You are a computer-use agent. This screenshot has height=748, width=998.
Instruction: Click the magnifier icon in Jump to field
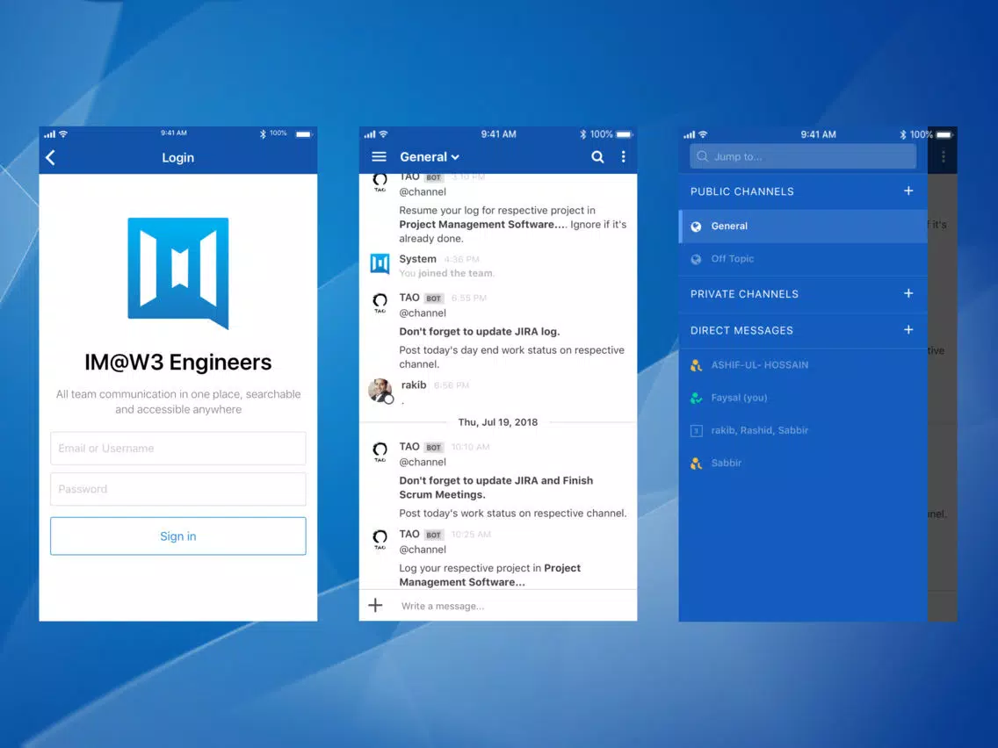click(702, 156)
